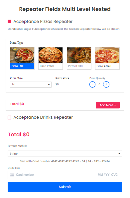Click the Pizza Size dropdown arrow
130x198 pixels.
coord(49,85)
